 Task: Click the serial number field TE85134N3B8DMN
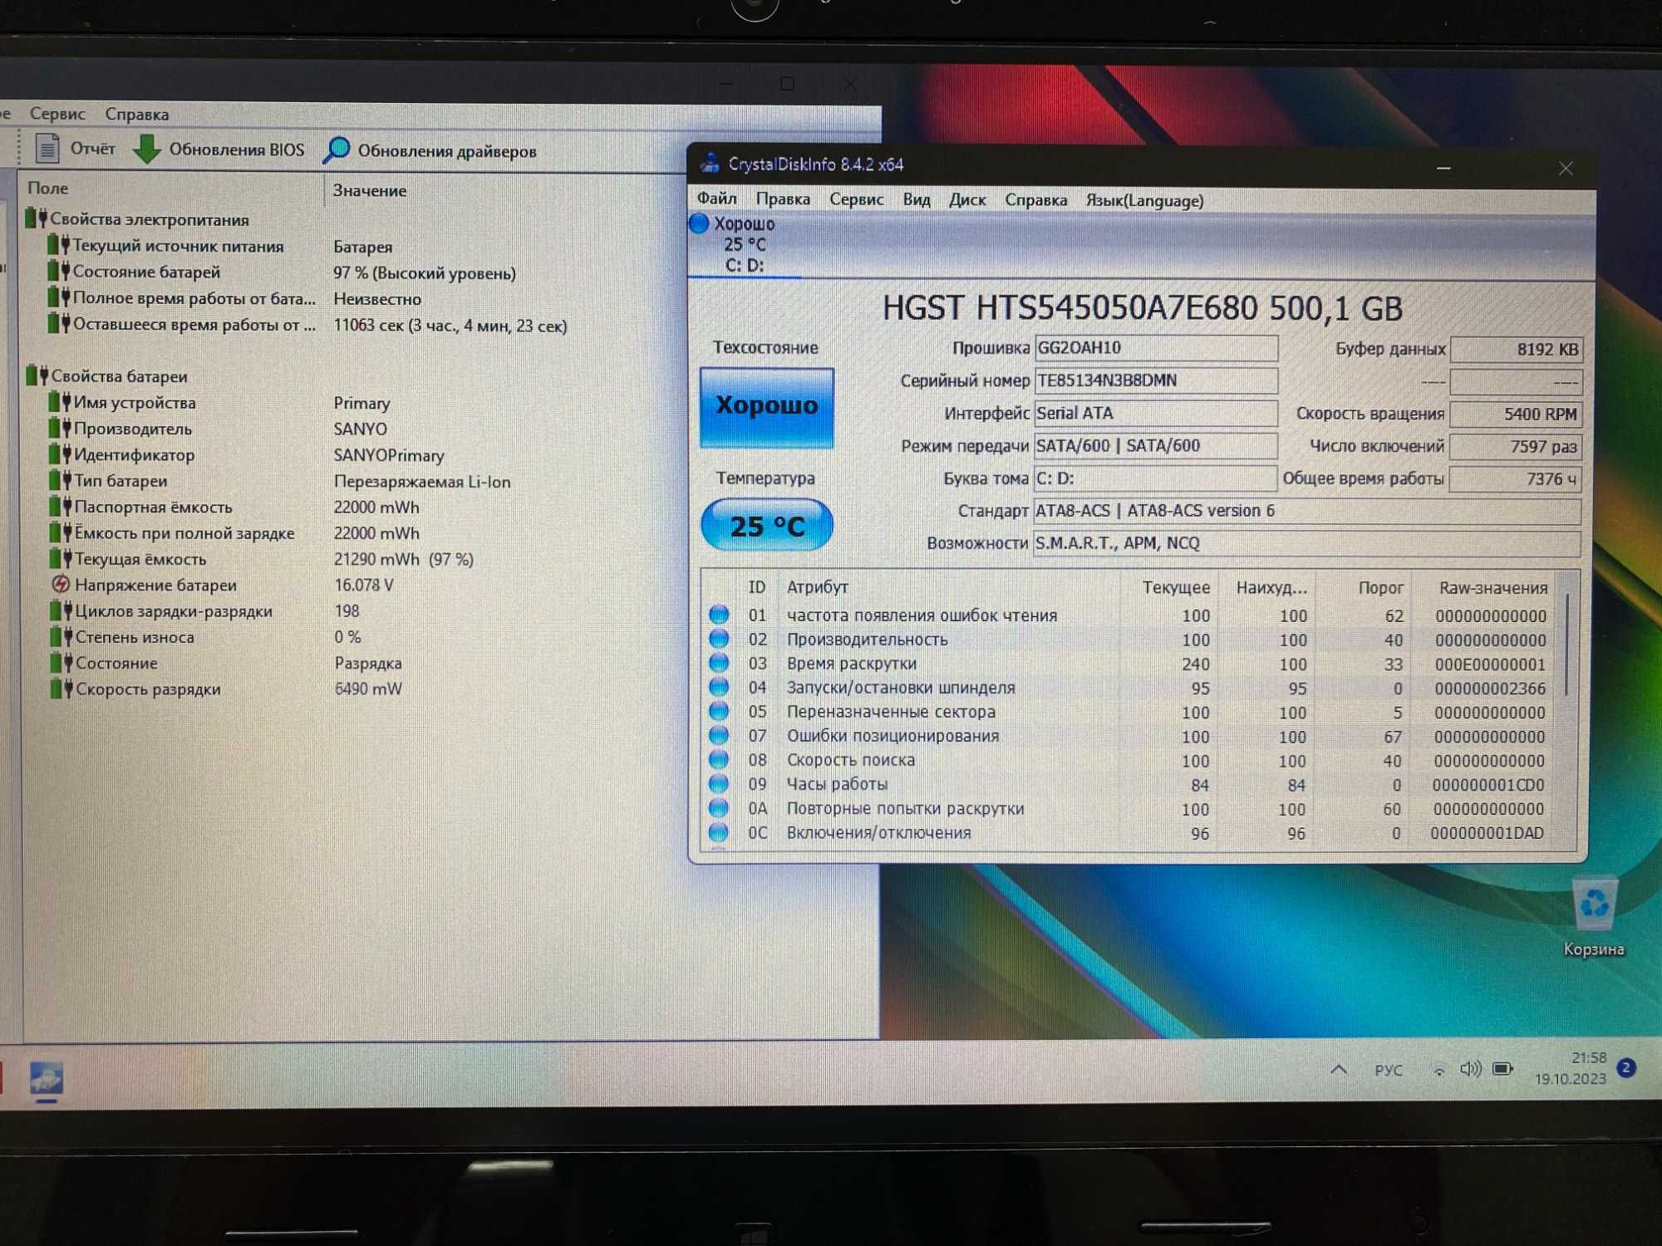[x=1155, y=380]
